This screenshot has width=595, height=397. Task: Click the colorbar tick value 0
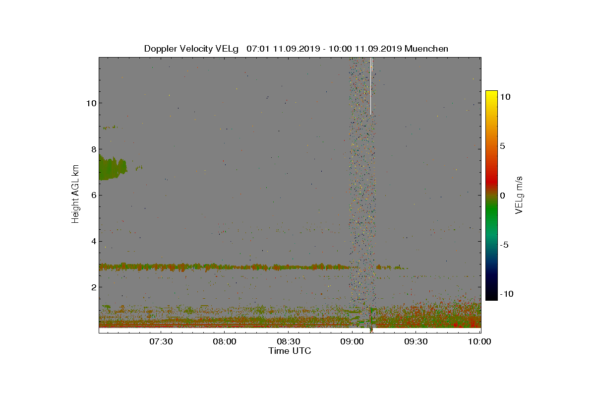point(502,196)
